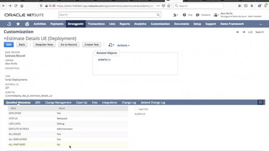Switch to the Detailed Metadata tab
The height and width of the screenshot is (151, 269).
tap(18, 102)
